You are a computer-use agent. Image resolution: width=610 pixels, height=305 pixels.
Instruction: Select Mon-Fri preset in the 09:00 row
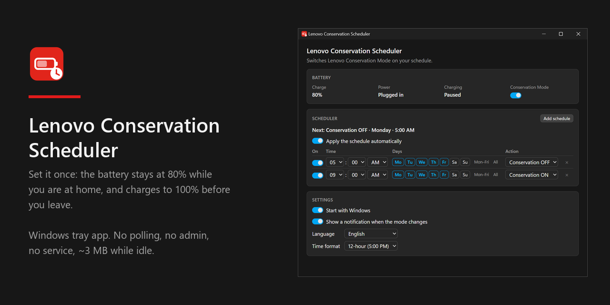pos(481,175)
